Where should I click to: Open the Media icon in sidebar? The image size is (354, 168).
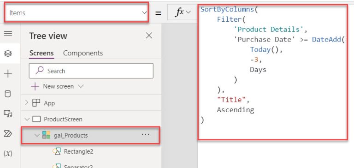[x=8, y=114]
